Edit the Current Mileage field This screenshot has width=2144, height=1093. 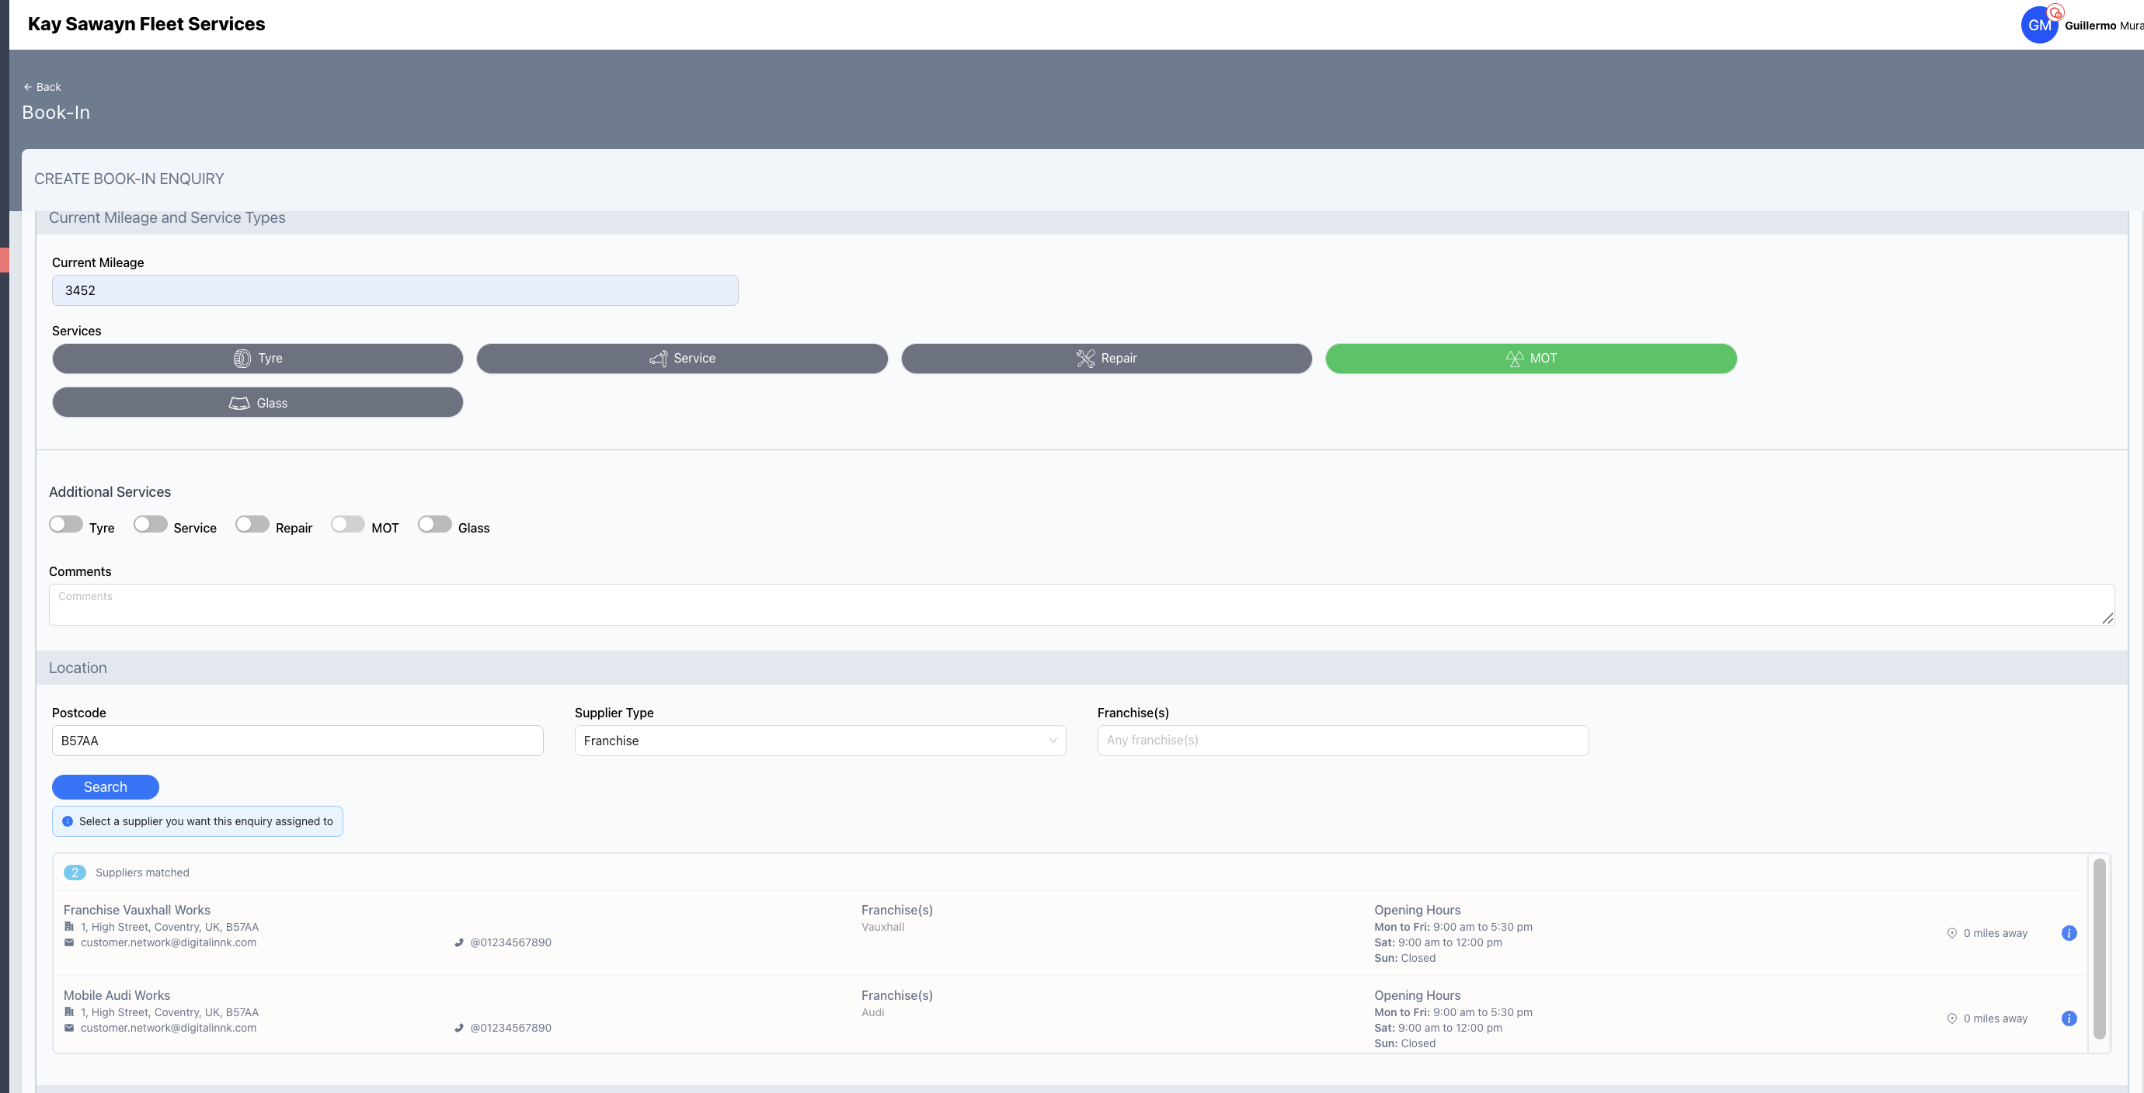(395, 290)
